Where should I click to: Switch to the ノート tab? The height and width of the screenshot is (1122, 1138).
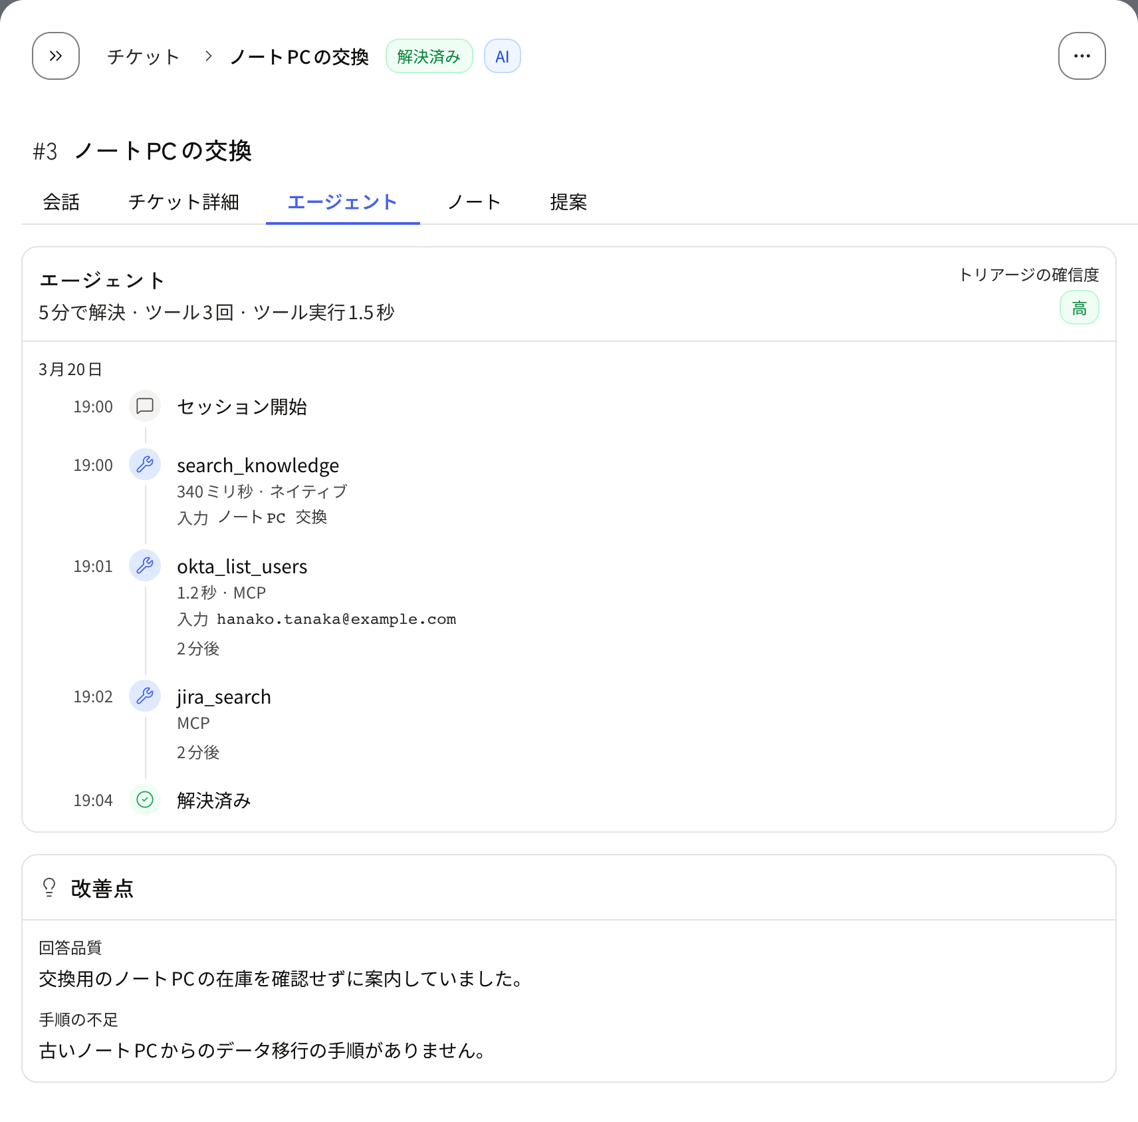(474, 202)
